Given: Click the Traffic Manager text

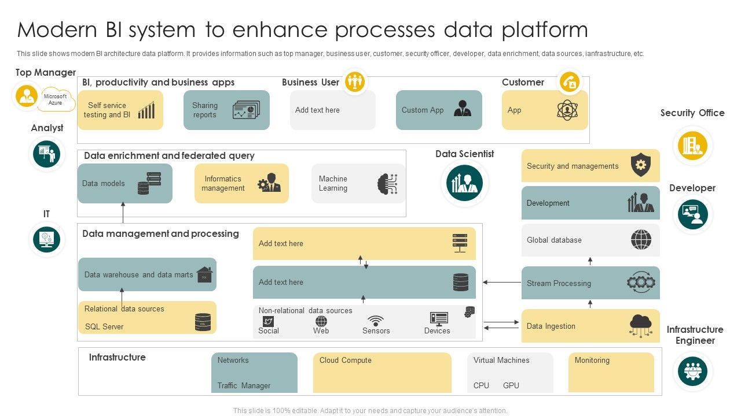Looking at the screenshot, I should pos(244,385).
